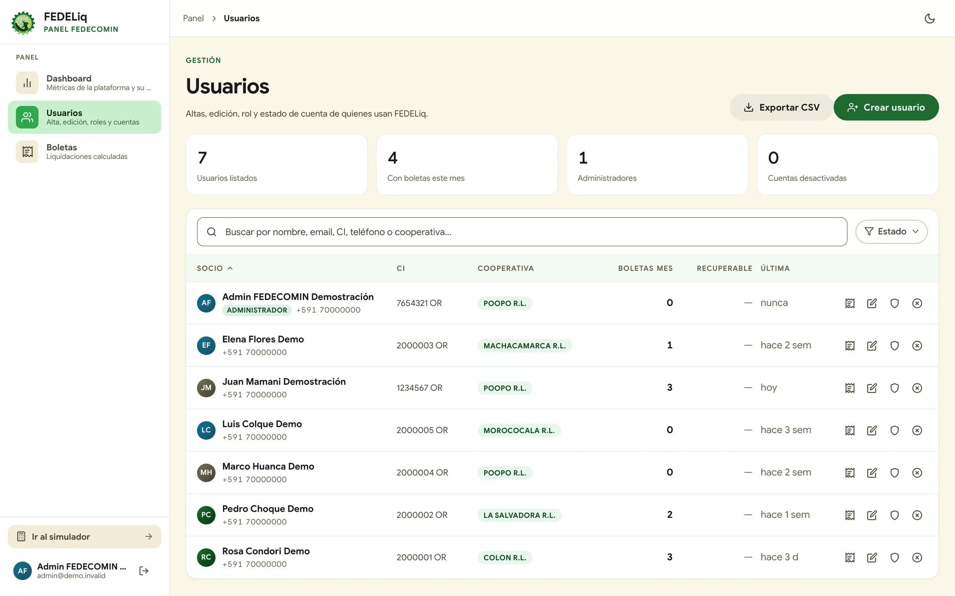
Task: Deactivate Rosa Condori Demo account
Action: click(x=917, y=557)
